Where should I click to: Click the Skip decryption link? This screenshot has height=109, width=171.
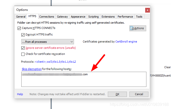click(32, 69)
